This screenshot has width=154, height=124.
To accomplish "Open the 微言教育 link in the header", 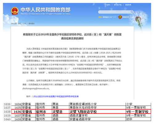I will coord(128,5).
